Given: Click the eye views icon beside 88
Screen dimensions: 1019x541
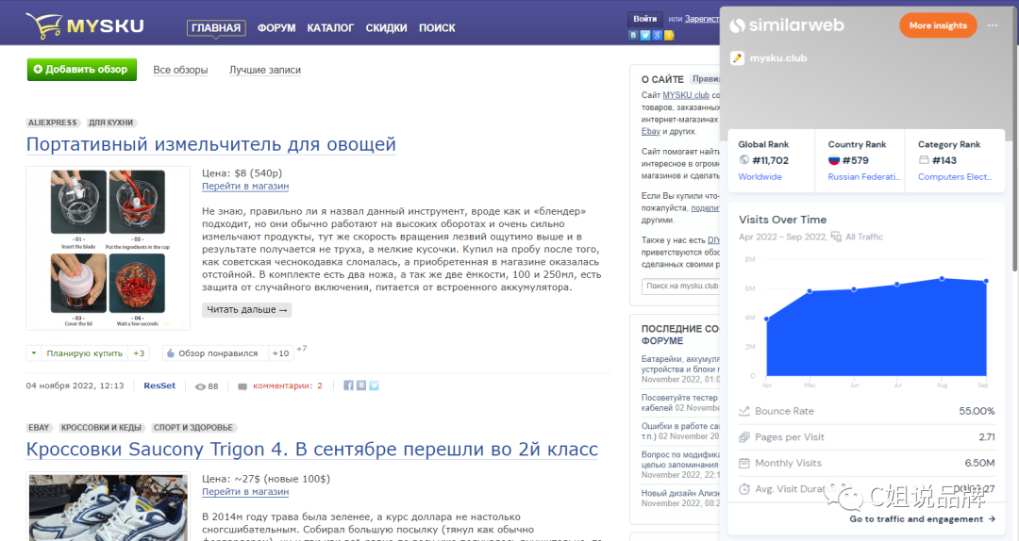Looking at the screenshot, I should tap(200, 386).
